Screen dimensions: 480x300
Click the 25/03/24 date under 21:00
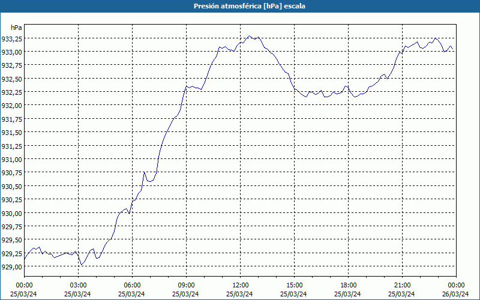(x=401, y=294)
